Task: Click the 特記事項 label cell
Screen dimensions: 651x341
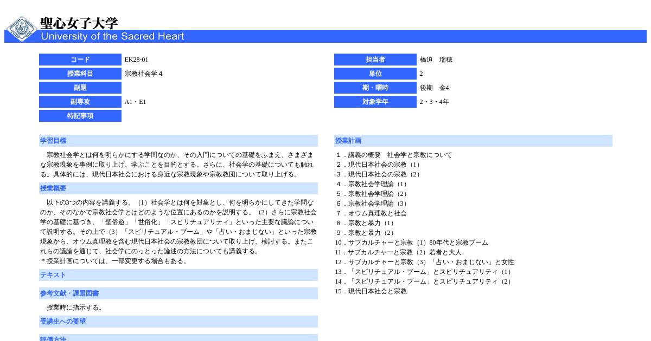Action: pos(80,116)
